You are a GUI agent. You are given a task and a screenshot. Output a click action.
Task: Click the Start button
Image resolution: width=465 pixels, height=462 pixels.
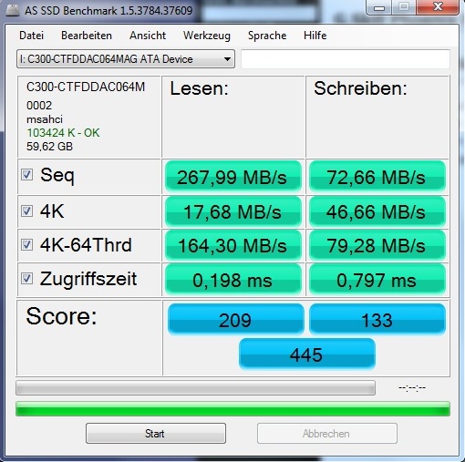tap(156, 433)
